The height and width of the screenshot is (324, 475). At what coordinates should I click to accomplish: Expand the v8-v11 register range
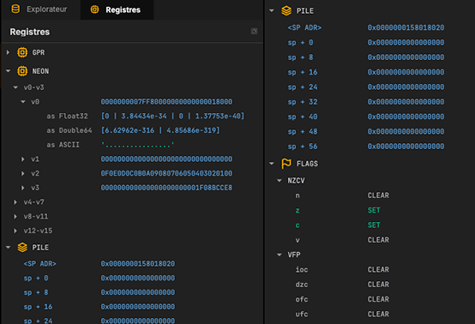[15, 217]
